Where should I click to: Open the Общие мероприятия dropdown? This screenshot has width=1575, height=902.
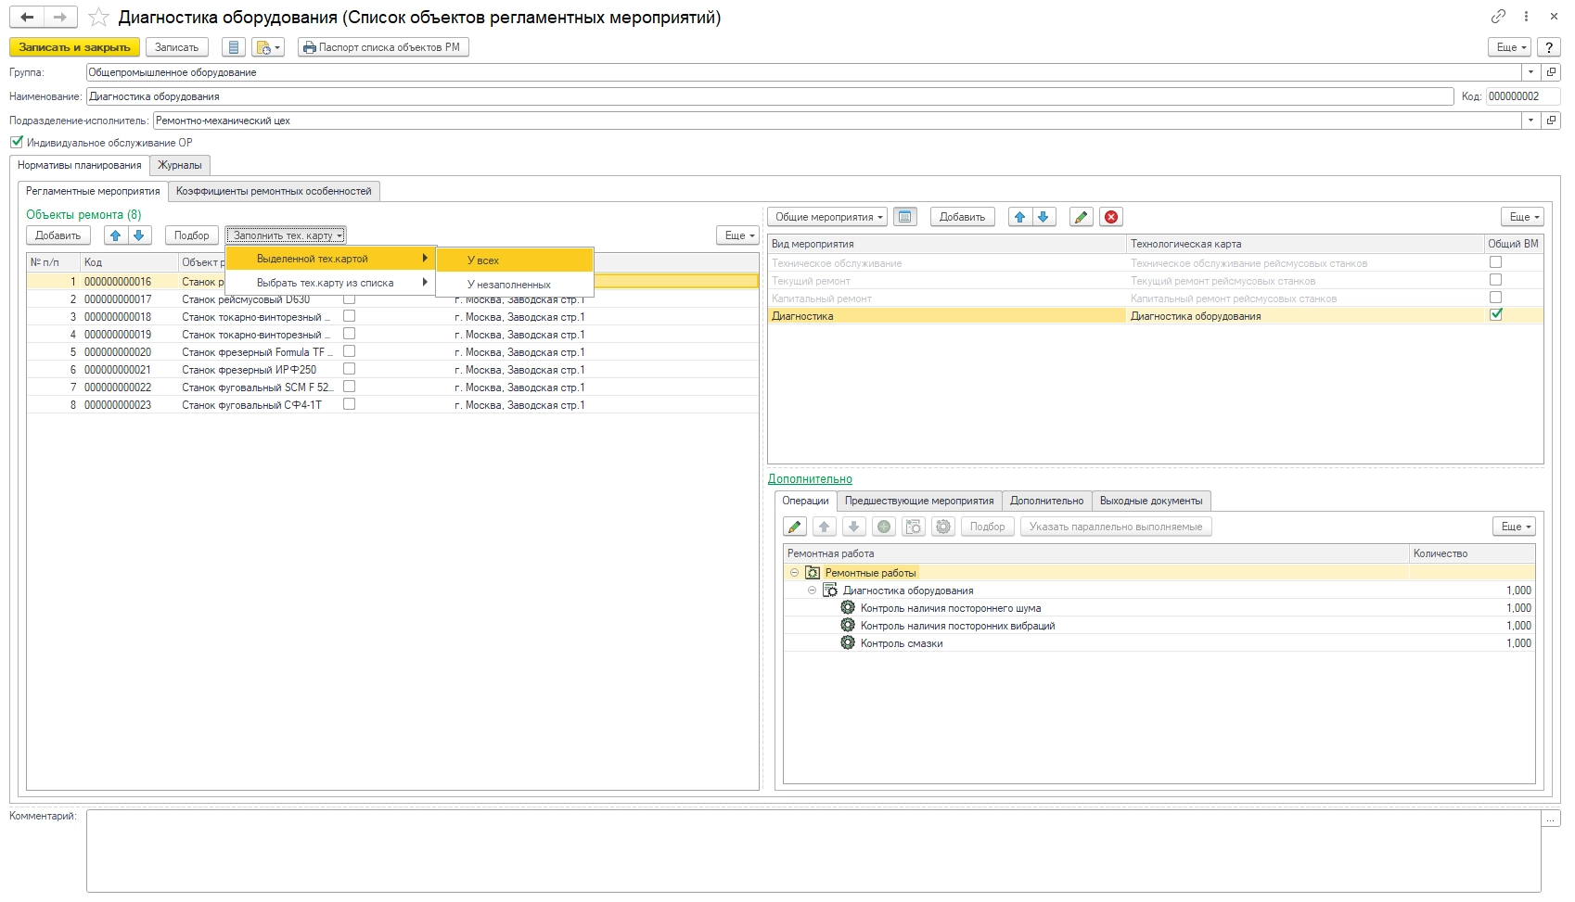(x=827, y=217)
